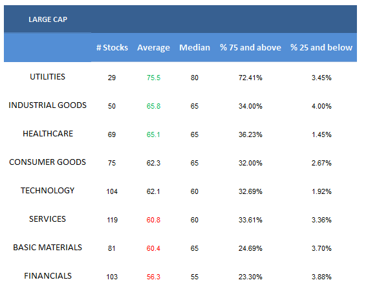The height and width of the screenshot is (300, 366).
Task: Select the Average column header
Action: 153,48
